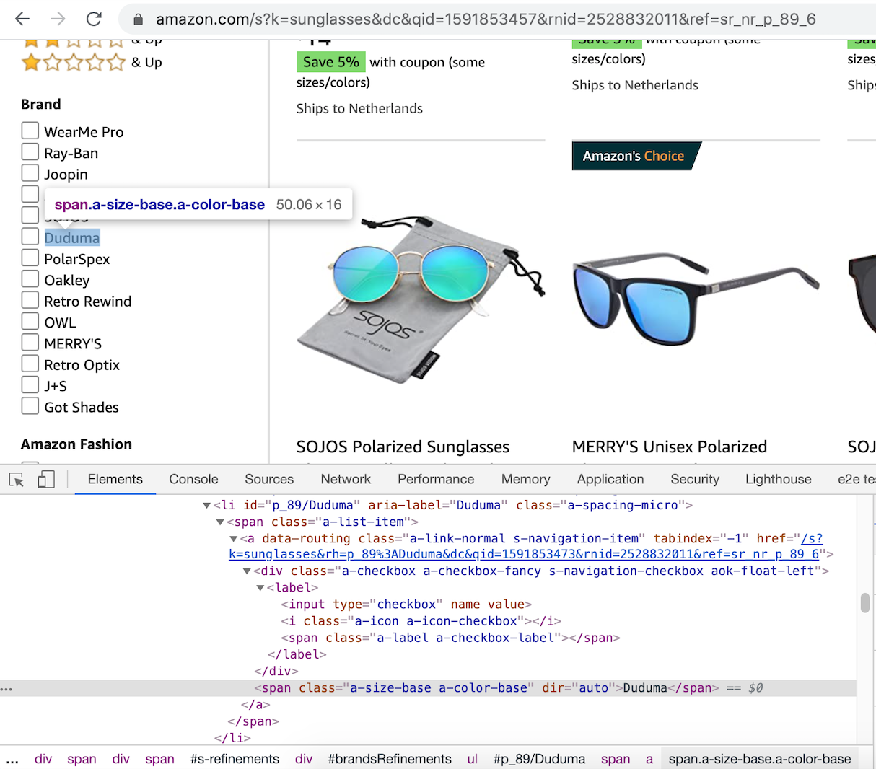Select the 1 star & Up rating filter

pyautogui.click(x=92, y=63)
